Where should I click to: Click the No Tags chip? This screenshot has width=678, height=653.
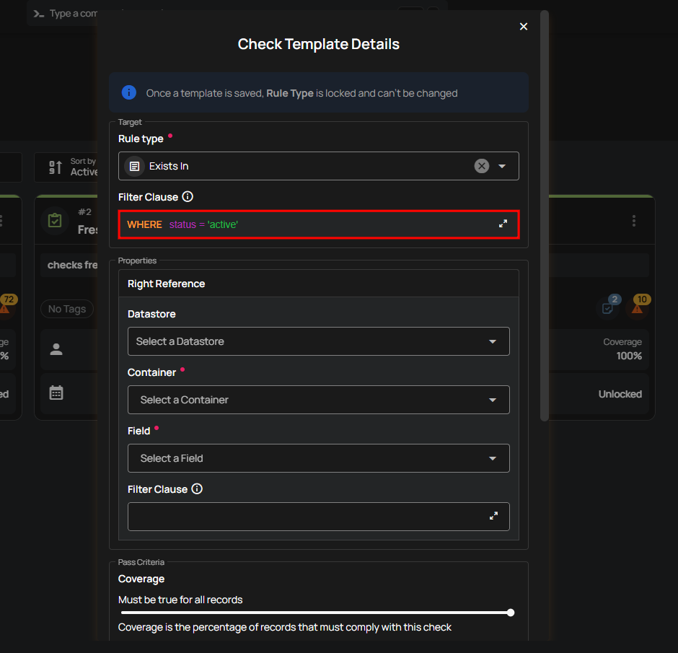click(x=67, y=309)
